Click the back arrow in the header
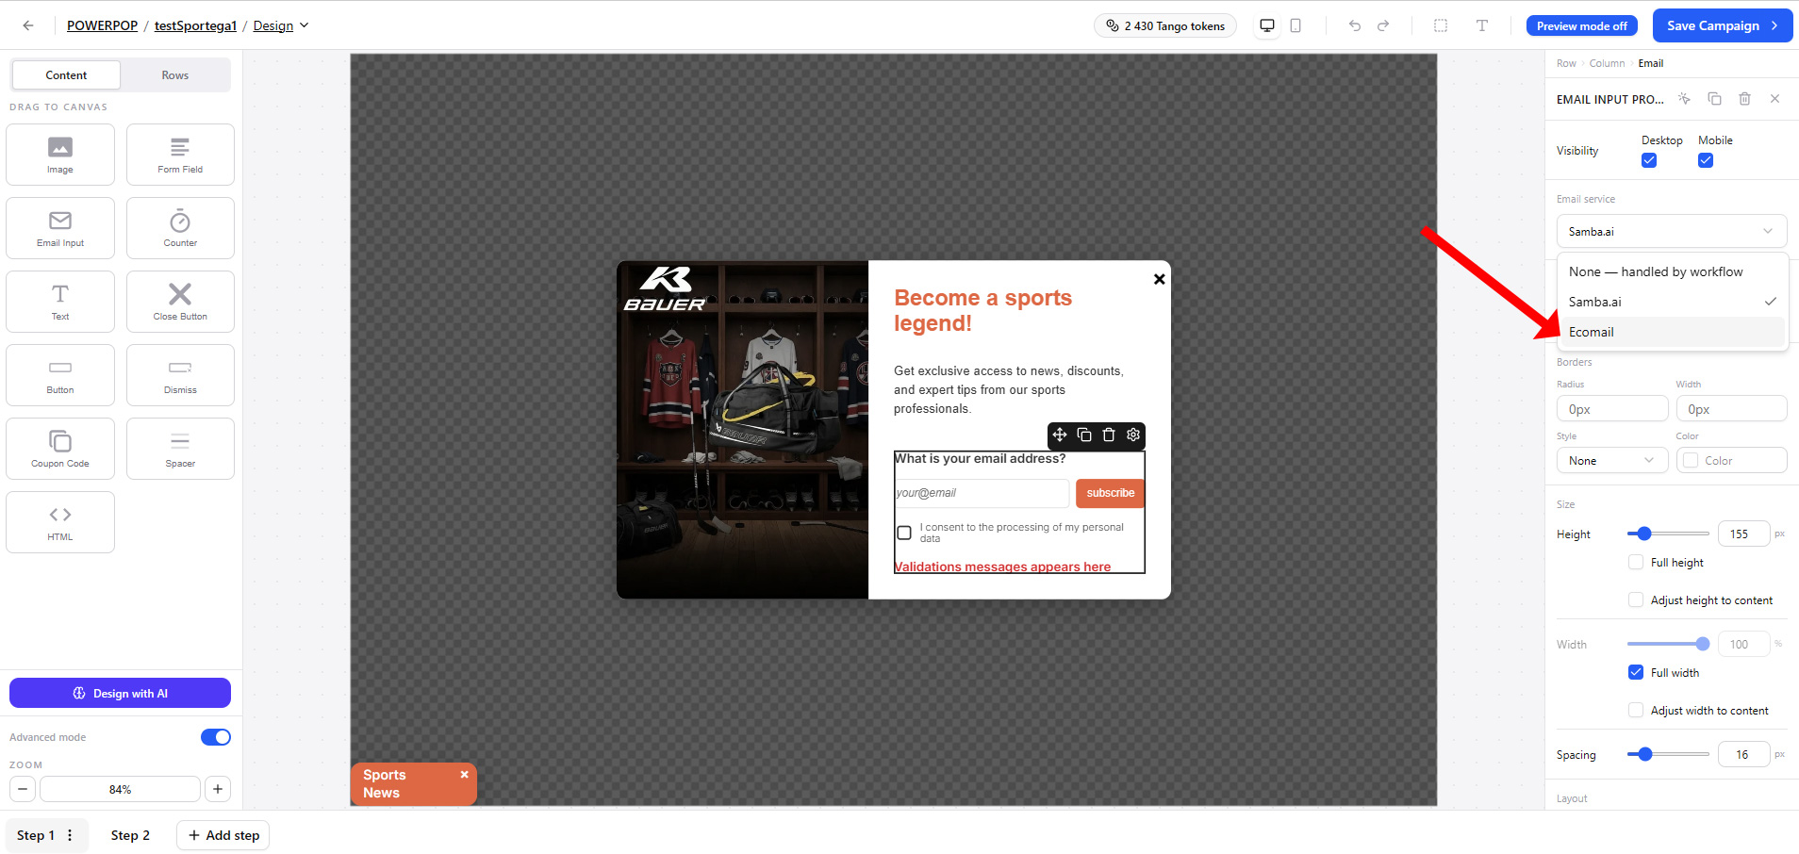The height and width of the screenshot is (854, 1799). (x=28, y=25)
